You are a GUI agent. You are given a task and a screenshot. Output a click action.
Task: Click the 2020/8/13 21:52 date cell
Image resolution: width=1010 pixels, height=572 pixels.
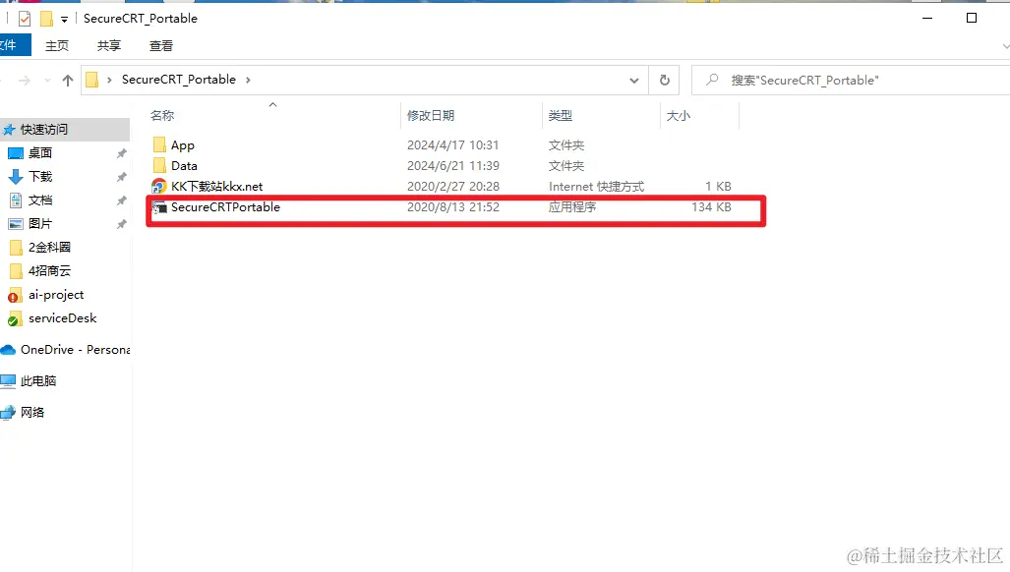coord(452,207)
